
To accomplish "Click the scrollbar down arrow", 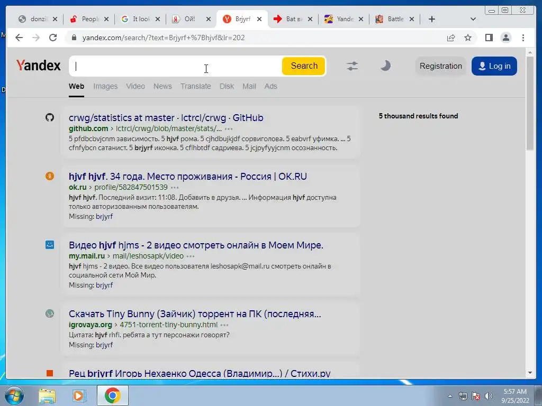I will [530, 373].
